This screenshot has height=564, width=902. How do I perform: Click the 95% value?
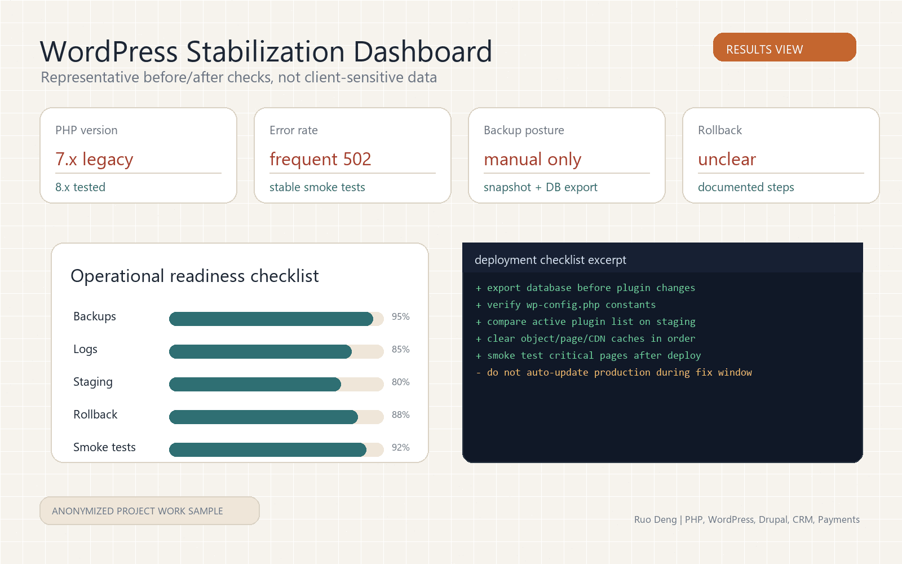pos(401,317)
